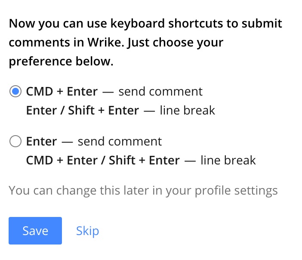Click the dash after the first "CMD + Enter"

click(108, 91)
